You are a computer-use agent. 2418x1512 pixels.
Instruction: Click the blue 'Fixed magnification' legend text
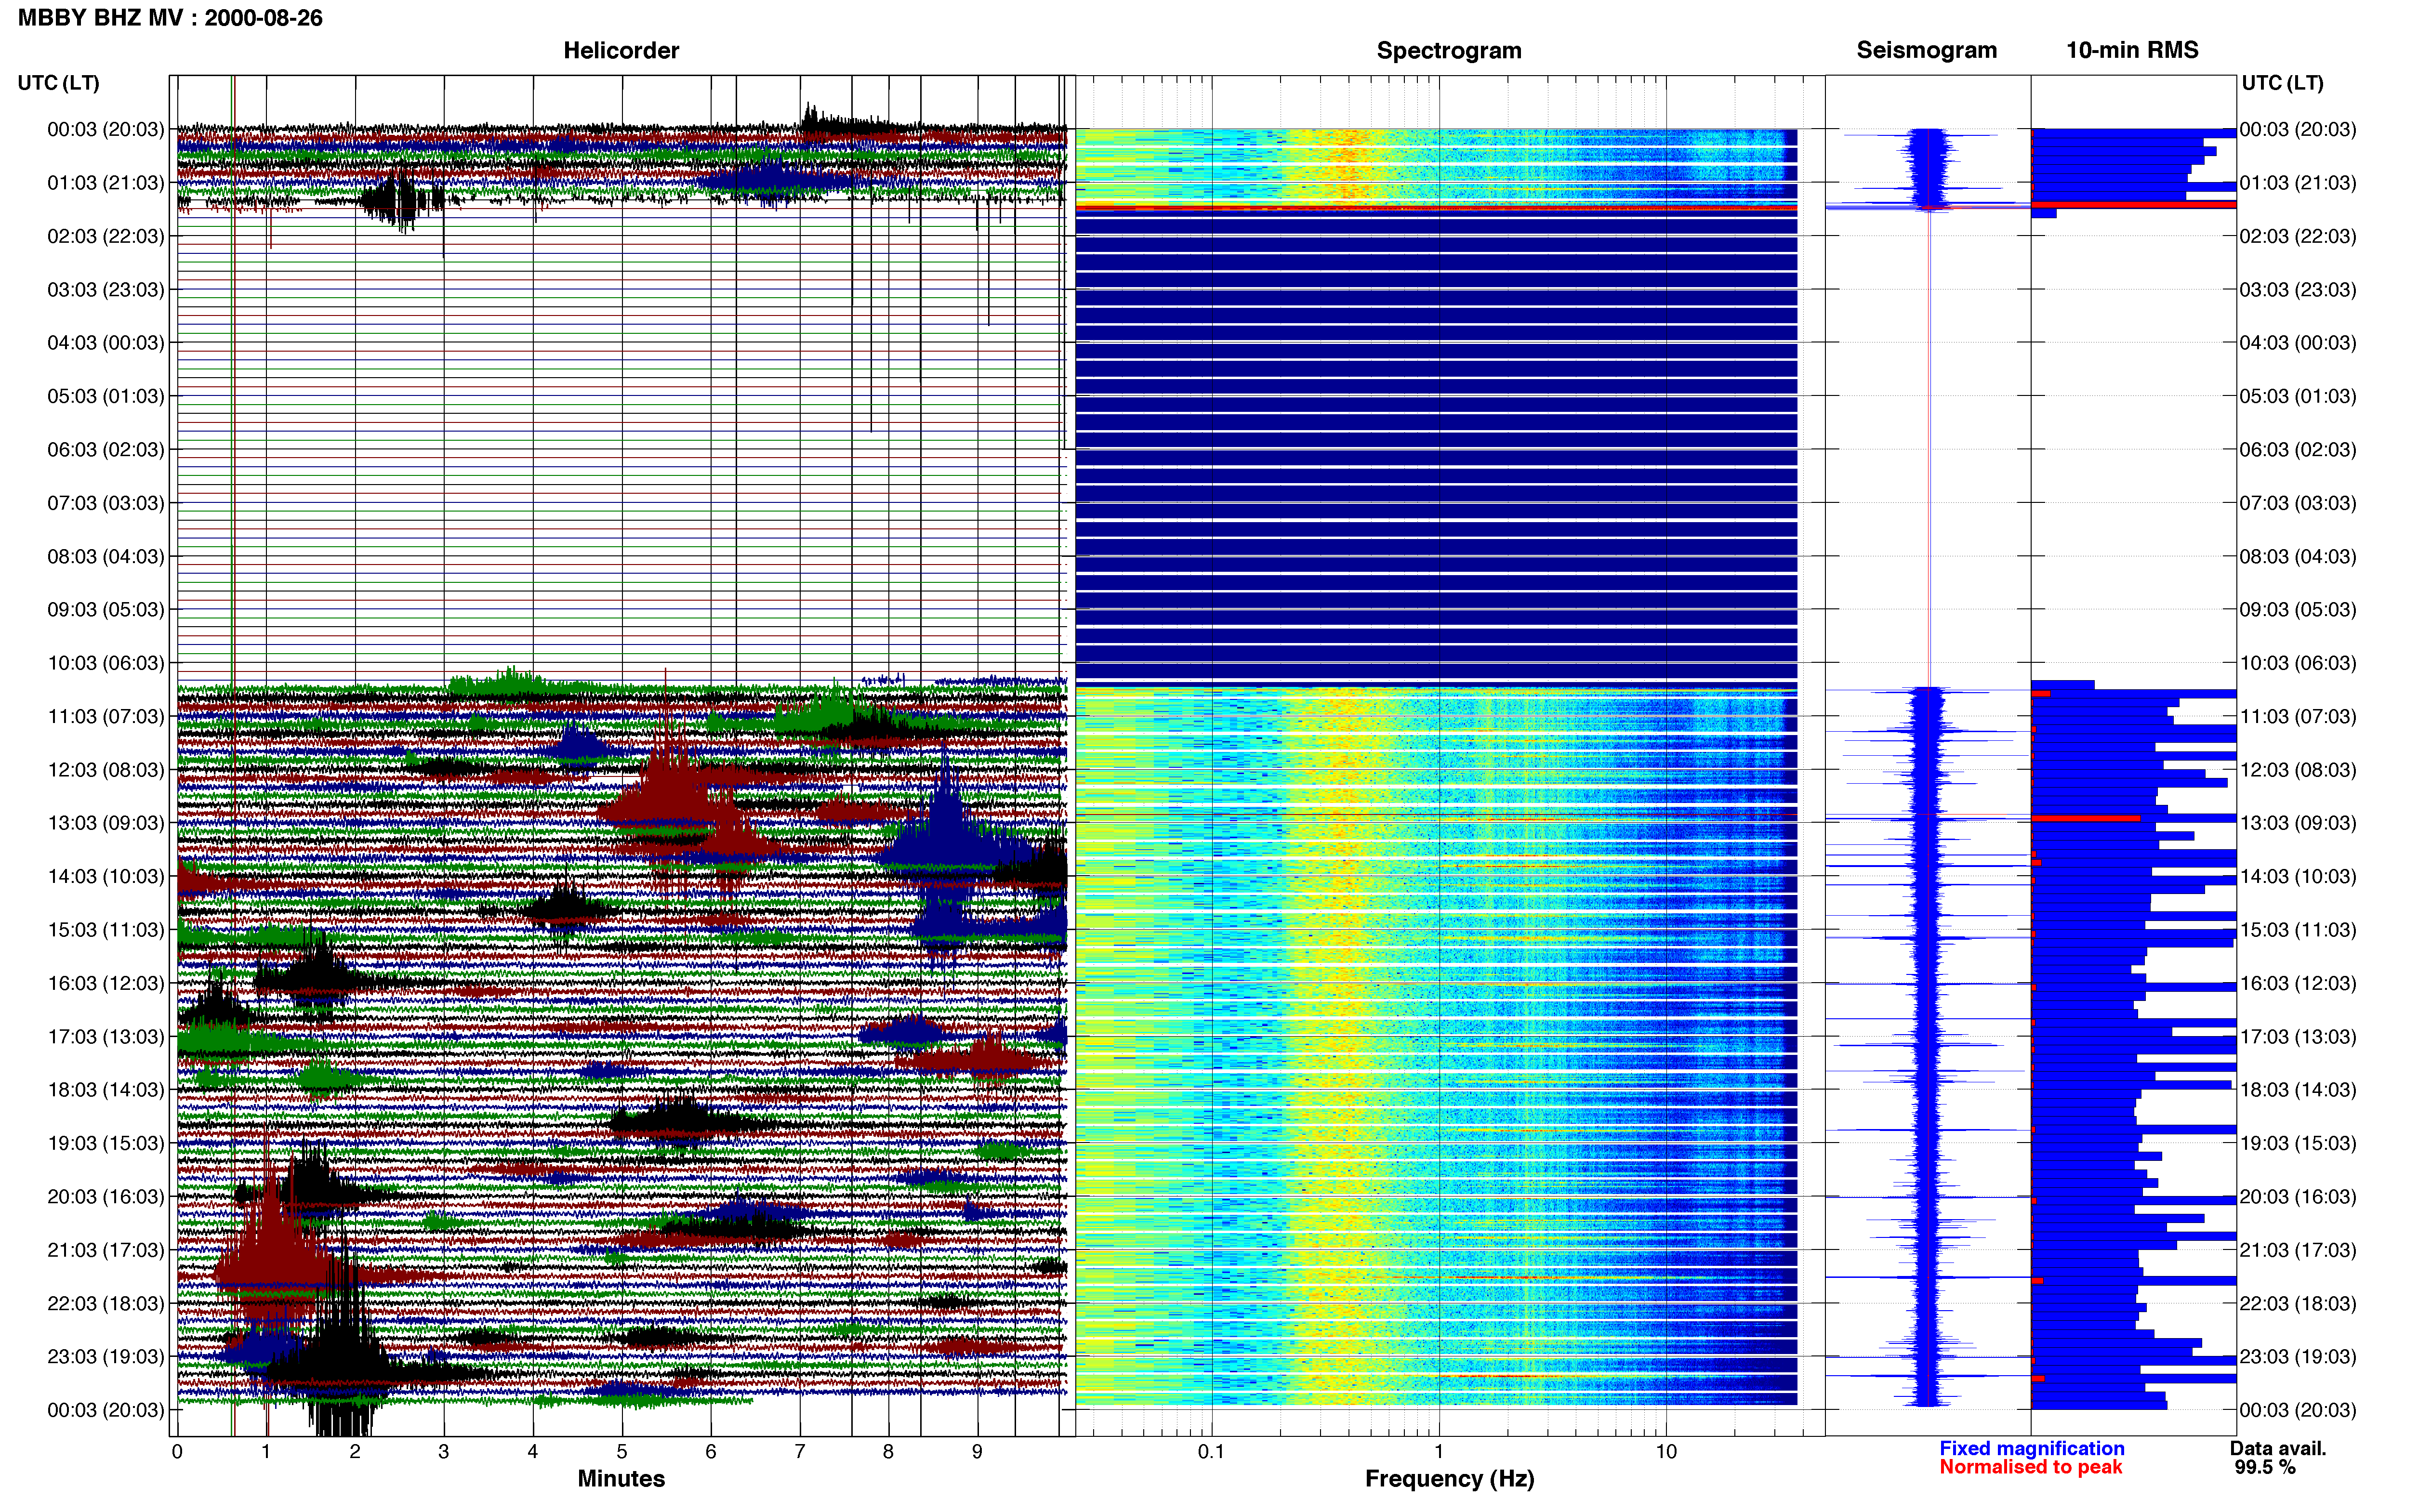point(2031,1448)
